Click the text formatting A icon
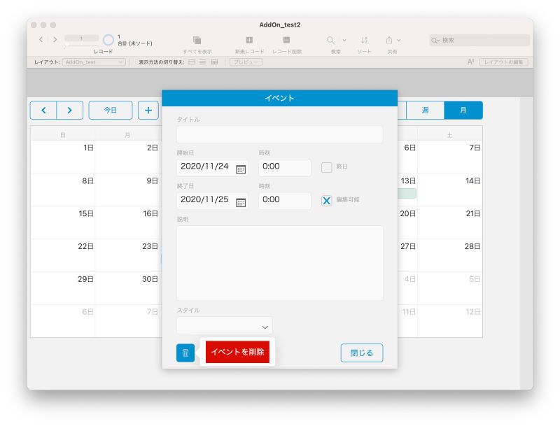The width and height of the screenshot is (560, 426). coord(470,62)
